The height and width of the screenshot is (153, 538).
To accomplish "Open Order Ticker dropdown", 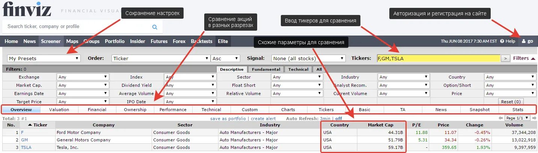I will [x=161, y=58].
